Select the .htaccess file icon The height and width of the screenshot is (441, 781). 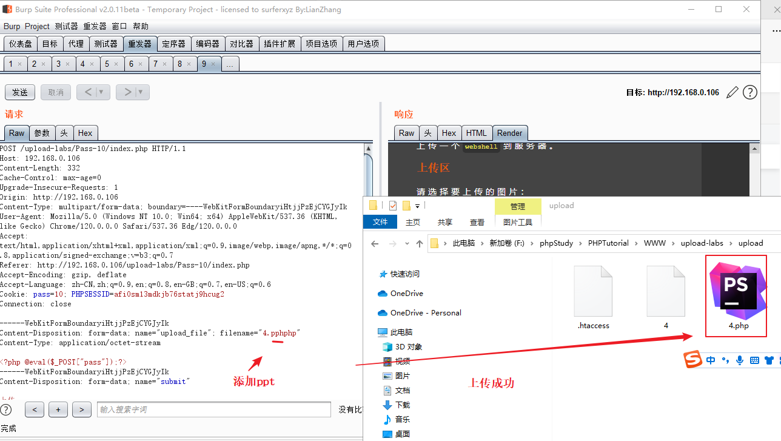click(593, 292)
